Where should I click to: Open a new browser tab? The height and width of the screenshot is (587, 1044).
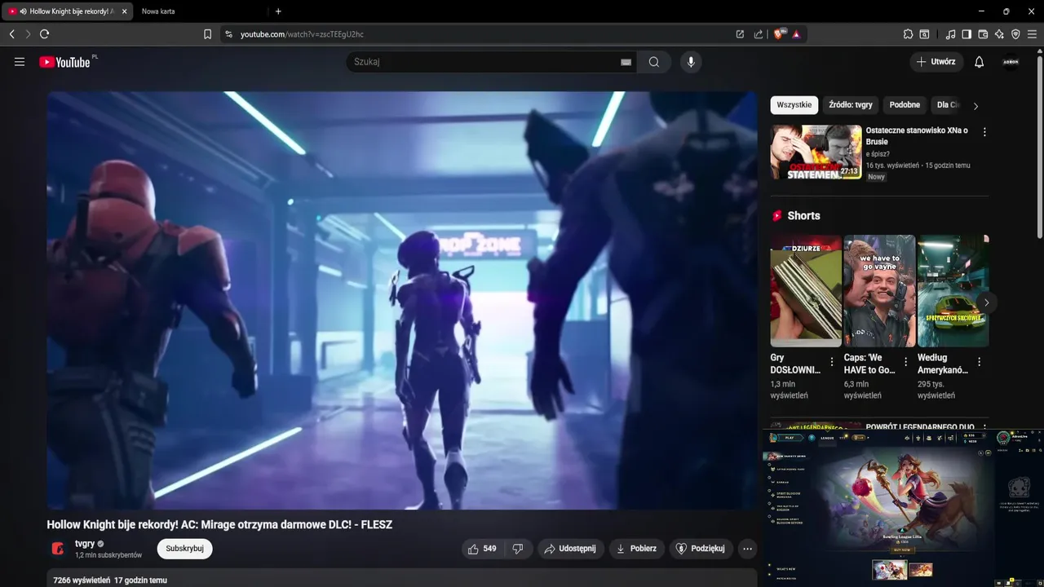278,11
